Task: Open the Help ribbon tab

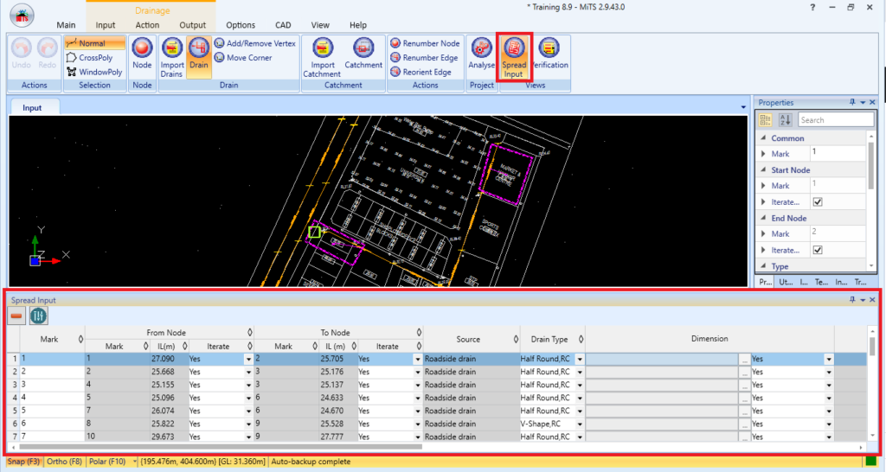Action: 357,25
